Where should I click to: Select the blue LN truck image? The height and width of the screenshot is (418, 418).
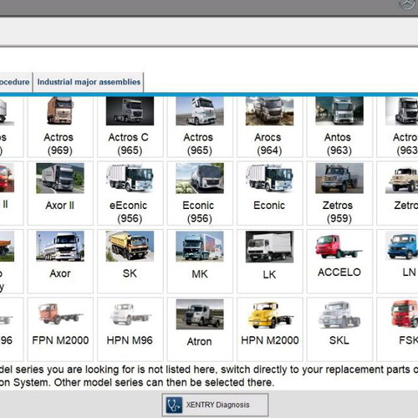401,247
